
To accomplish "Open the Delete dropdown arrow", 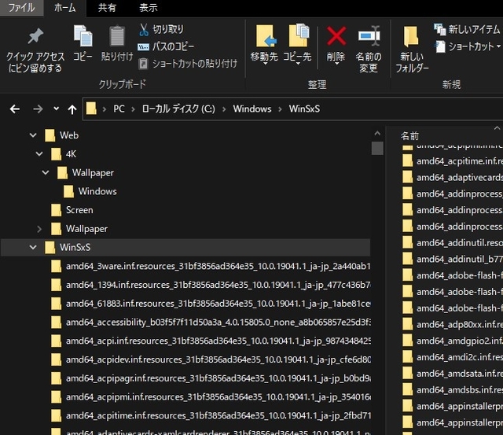I will coord(336,64).
